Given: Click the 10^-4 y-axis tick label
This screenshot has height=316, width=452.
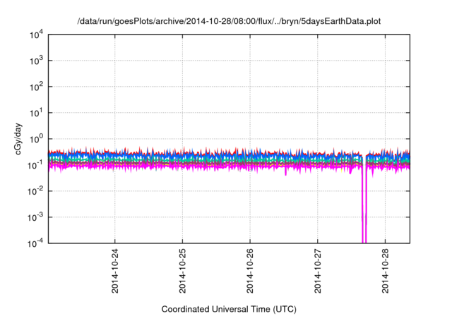Looking at the screenshot, I should tap(35, 243).
